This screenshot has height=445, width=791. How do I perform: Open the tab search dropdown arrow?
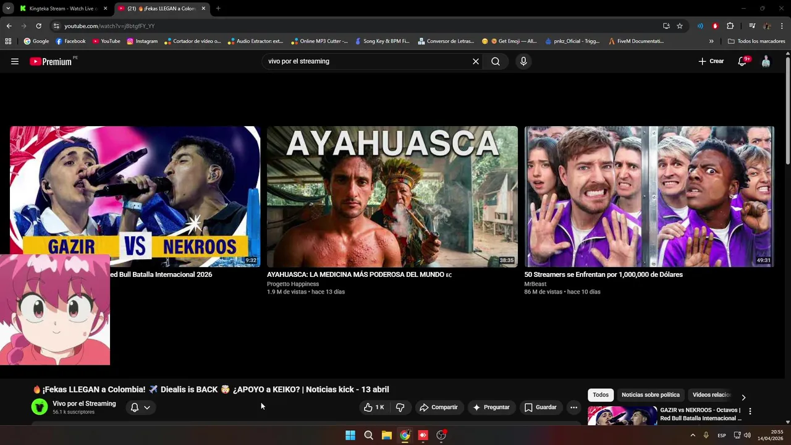(8, 8)
